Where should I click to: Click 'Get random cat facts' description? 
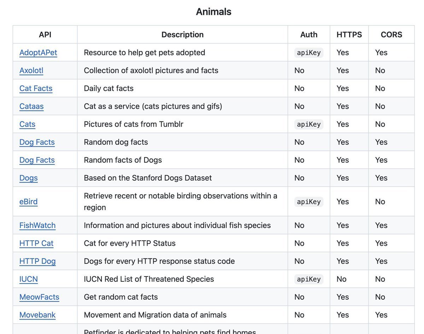pyautogui.click(x=121, y=297)
